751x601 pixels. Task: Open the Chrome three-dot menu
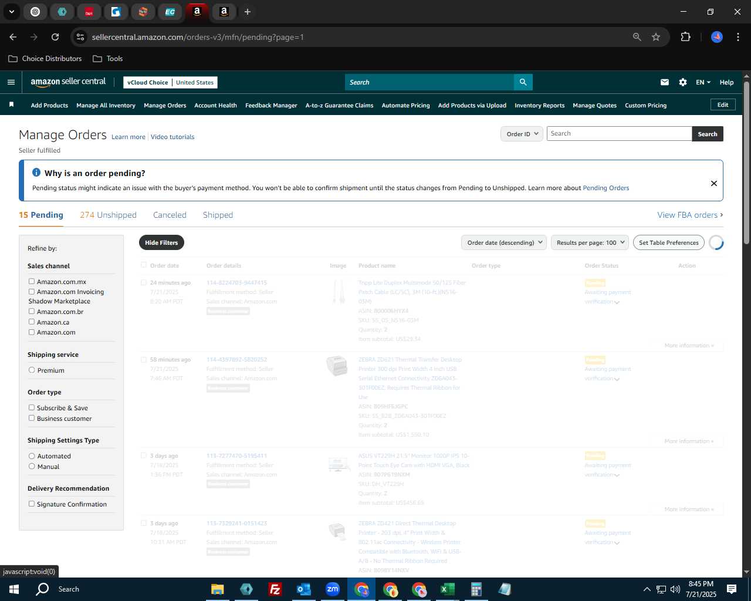tap(737, 37)
